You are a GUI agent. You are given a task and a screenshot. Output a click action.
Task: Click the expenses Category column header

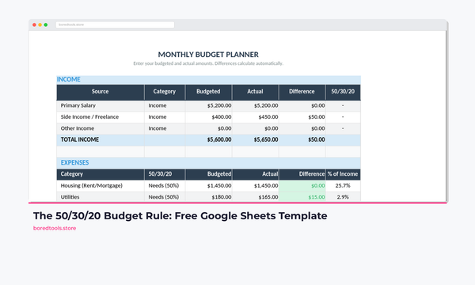tap(101, 174)
